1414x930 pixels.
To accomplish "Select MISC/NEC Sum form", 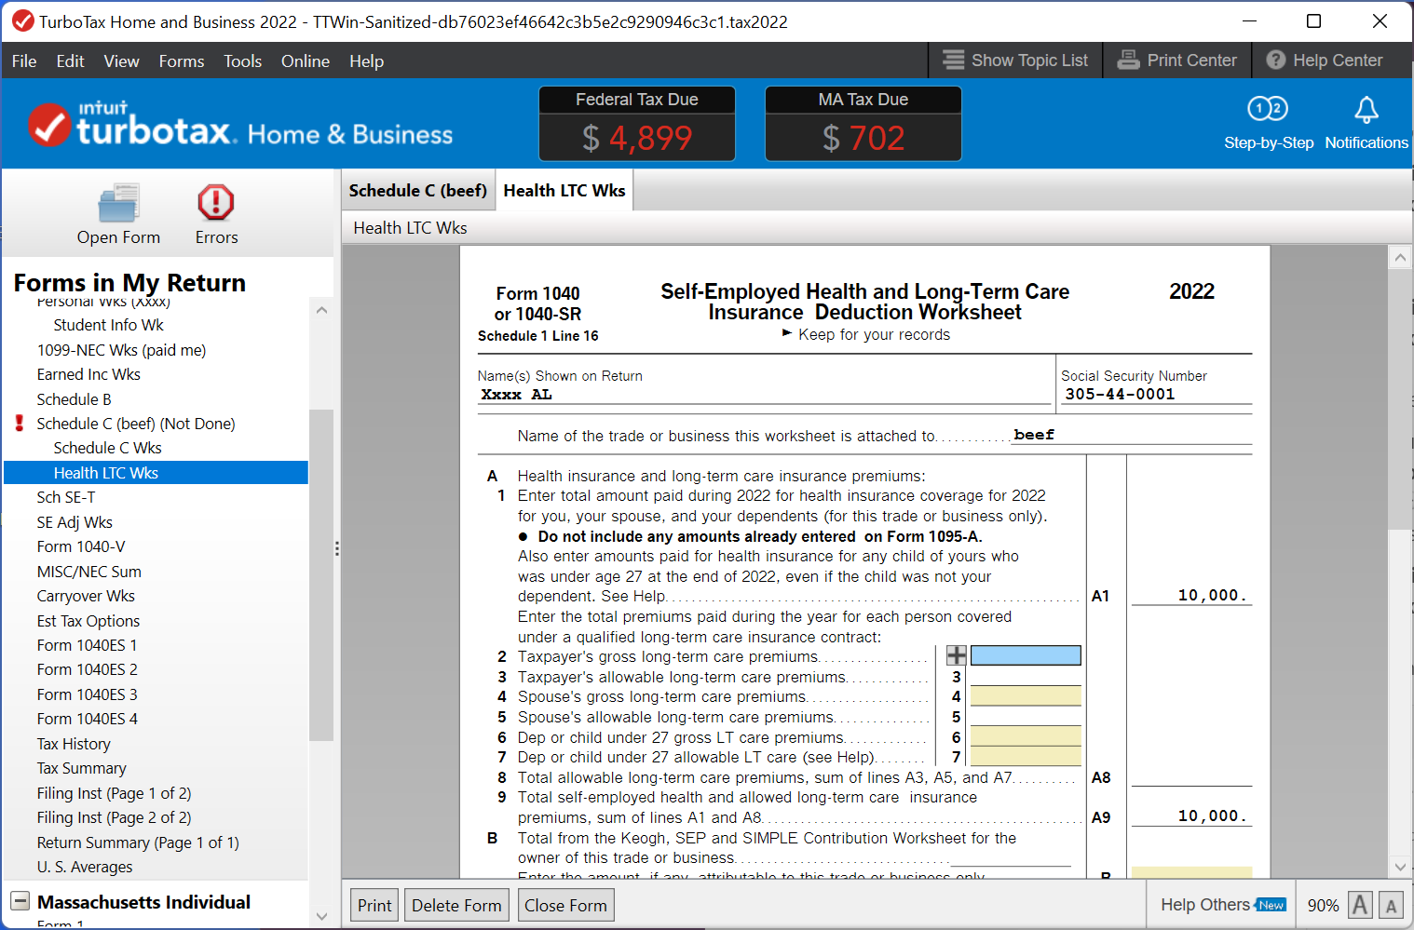I will coord(88,572).
